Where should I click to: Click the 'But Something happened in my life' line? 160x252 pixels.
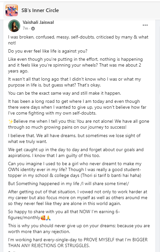click(69, 183)
